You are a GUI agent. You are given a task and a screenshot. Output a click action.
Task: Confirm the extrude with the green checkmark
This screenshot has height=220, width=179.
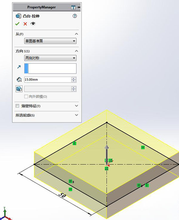coord(17,24)
